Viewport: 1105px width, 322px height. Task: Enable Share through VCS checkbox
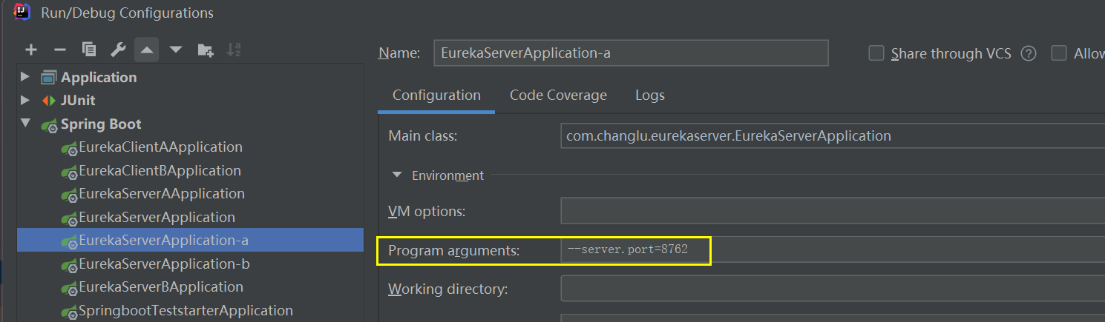click(x=876, y=53)
